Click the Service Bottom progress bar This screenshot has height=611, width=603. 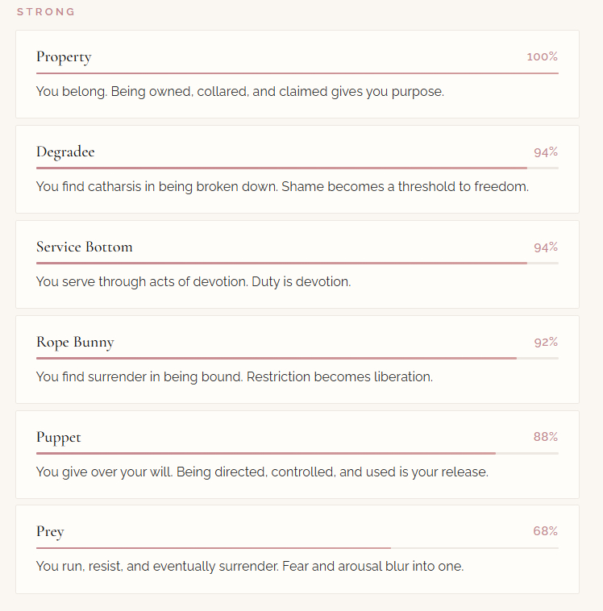(x=297, y=263)
